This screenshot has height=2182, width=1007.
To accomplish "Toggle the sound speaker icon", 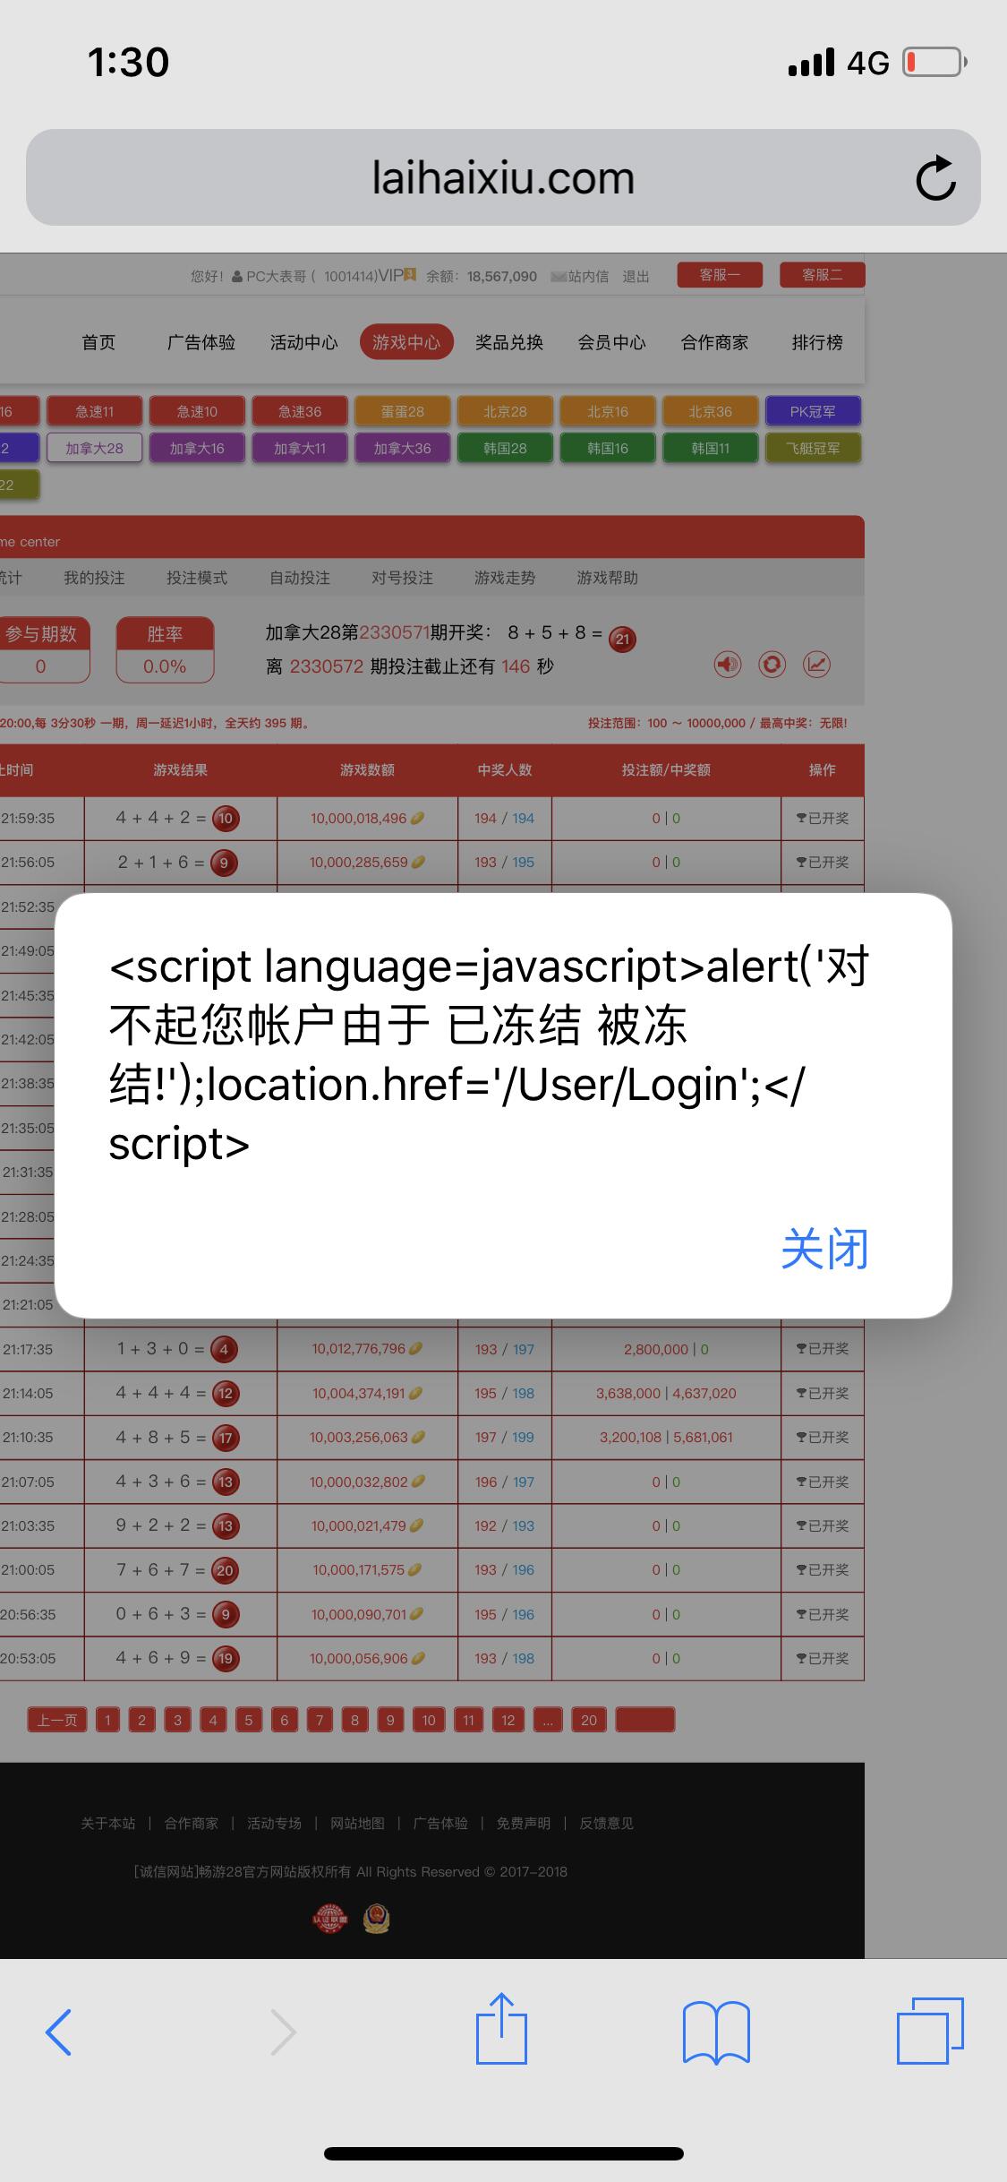I will coord(727,665).
